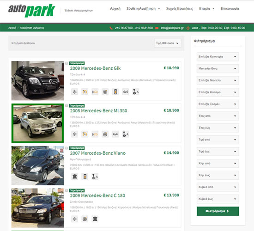The height and width of the screenshot is (231, 254).
Task: Click automatic gearbox icon on Glk listing
Action: [x=136, y=92]
